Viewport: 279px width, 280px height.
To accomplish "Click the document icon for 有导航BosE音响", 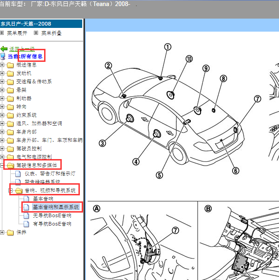I will 26,224.
